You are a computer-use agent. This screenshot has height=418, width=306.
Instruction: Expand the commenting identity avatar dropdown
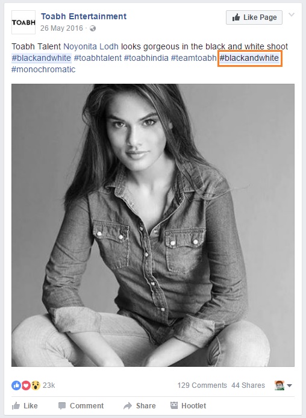[x=283, y=385]
